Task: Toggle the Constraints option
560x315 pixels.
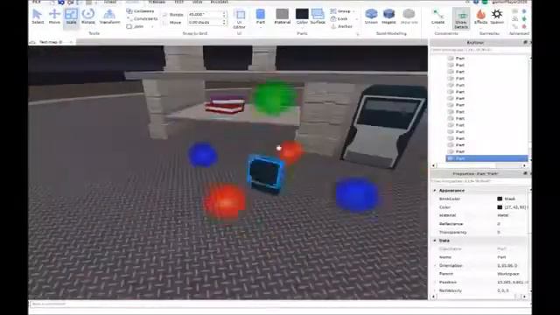Action: click(x=142, y=18)
